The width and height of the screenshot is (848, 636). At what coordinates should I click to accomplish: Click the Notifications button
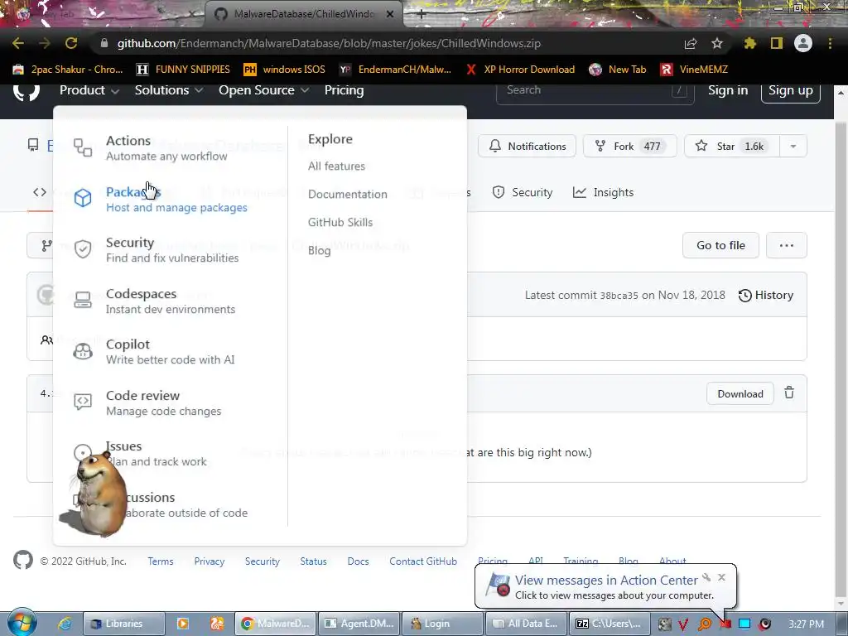tap(527, 147)
